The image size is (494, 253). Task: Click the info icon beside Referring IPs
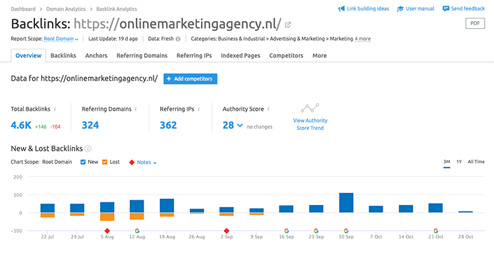click(199, 109)
